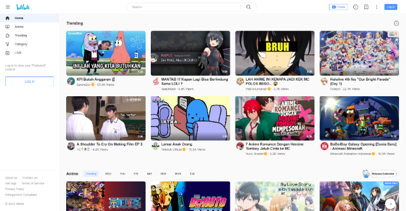Open the Terms of Service link
This screenshot has width=406, height=211.
tap(33, 183)
